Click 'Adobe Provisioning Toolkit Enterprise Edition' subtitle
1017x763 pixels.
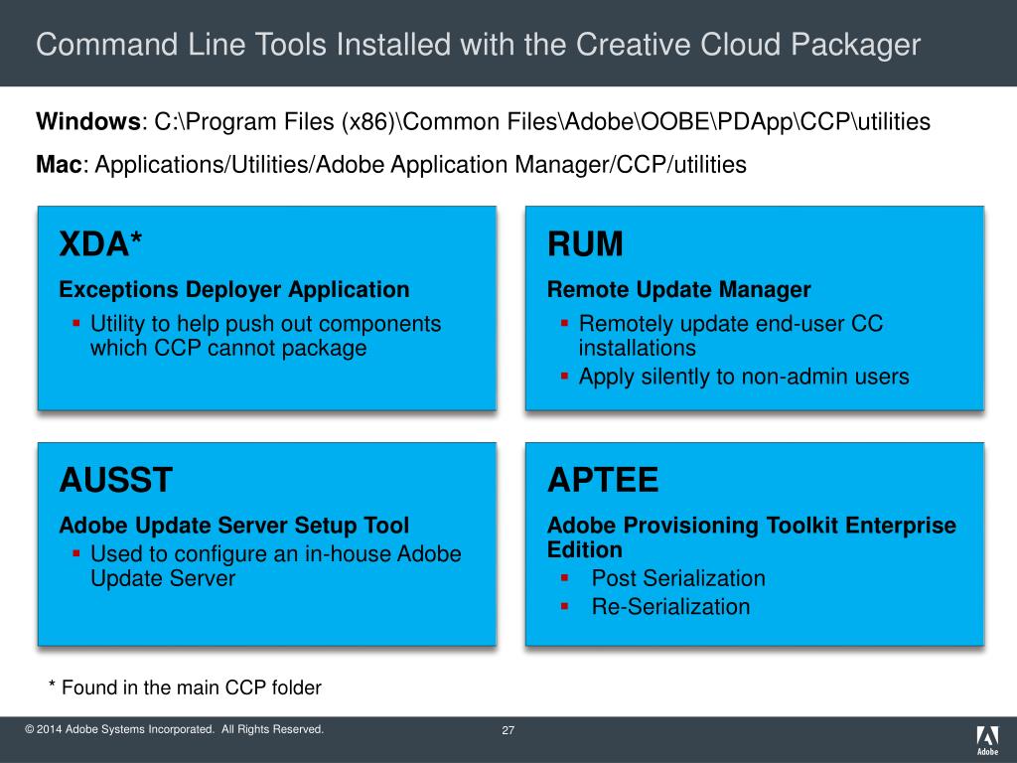click(x=752, y=537)
